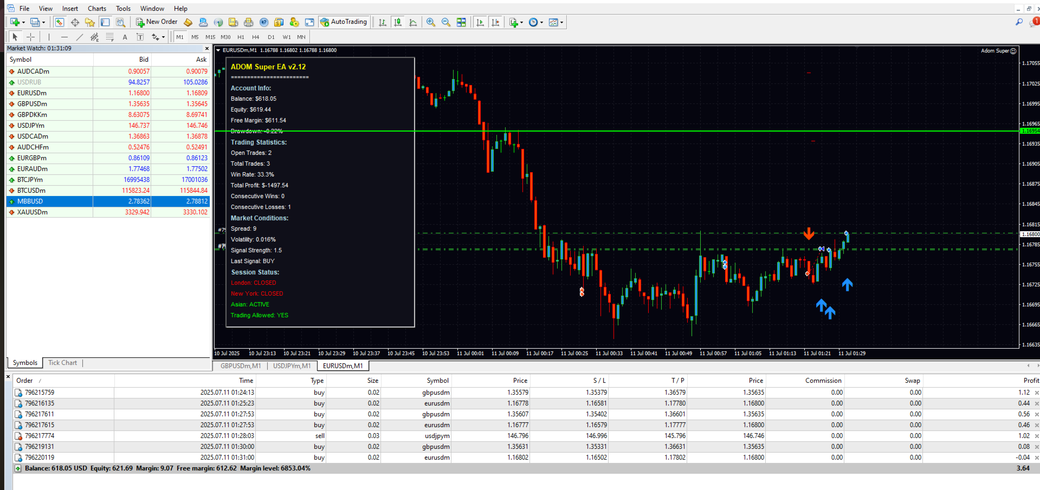
Task: Select the M5 timeframe
Action: click(195, 37)
